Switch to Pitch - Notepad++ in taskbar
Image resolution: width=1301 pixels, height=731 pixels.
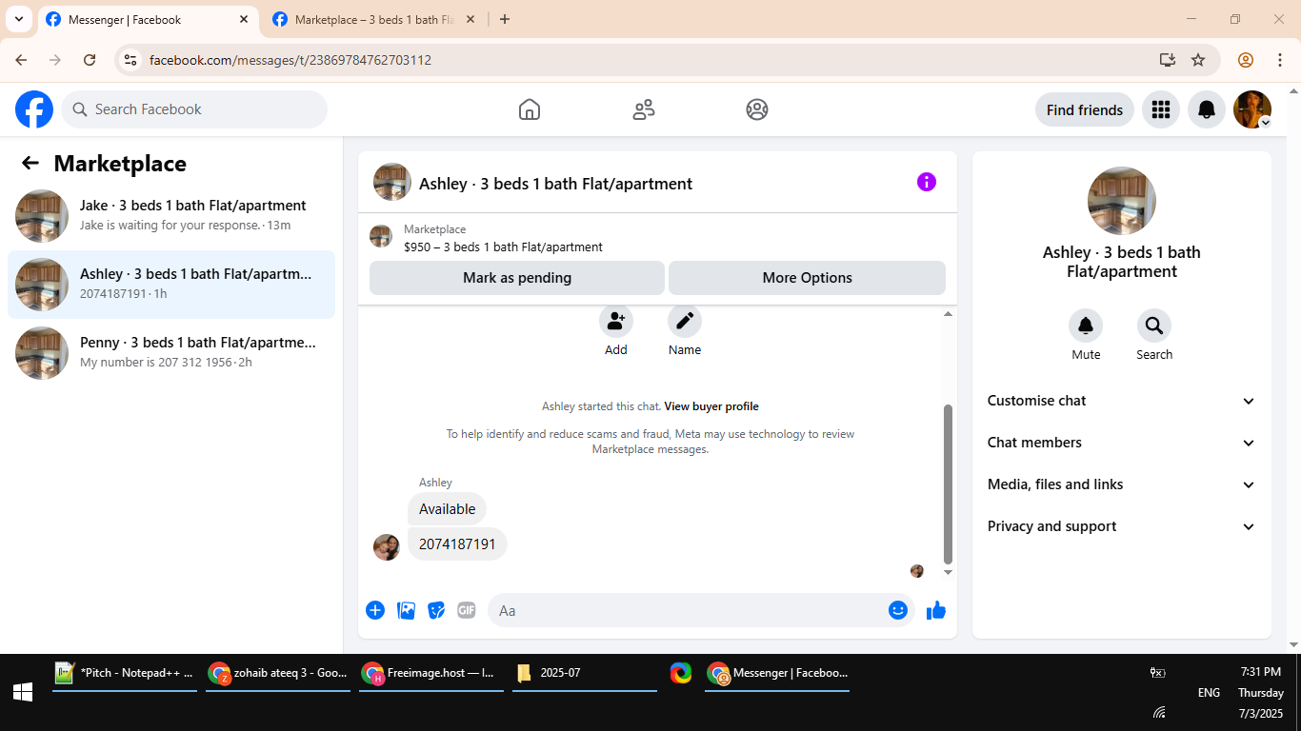[x=125, y=673]
